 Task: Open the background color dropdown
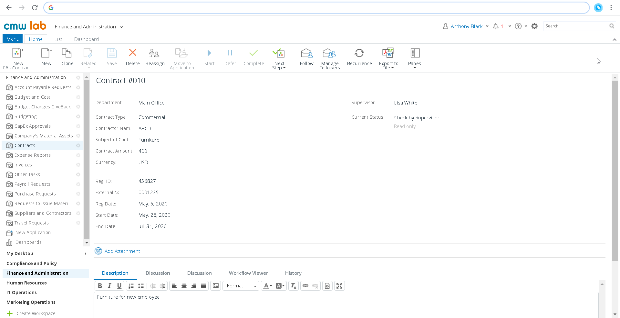coord(280,286)
